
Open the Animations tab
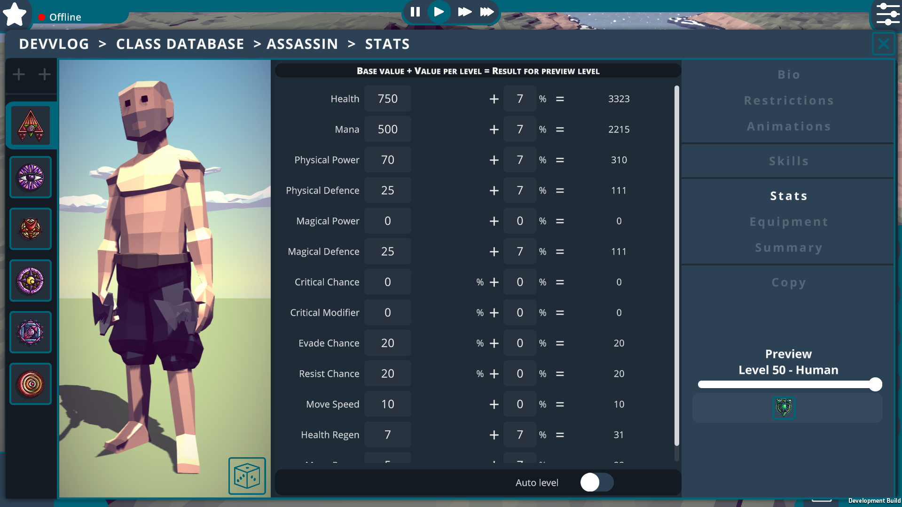789,126
